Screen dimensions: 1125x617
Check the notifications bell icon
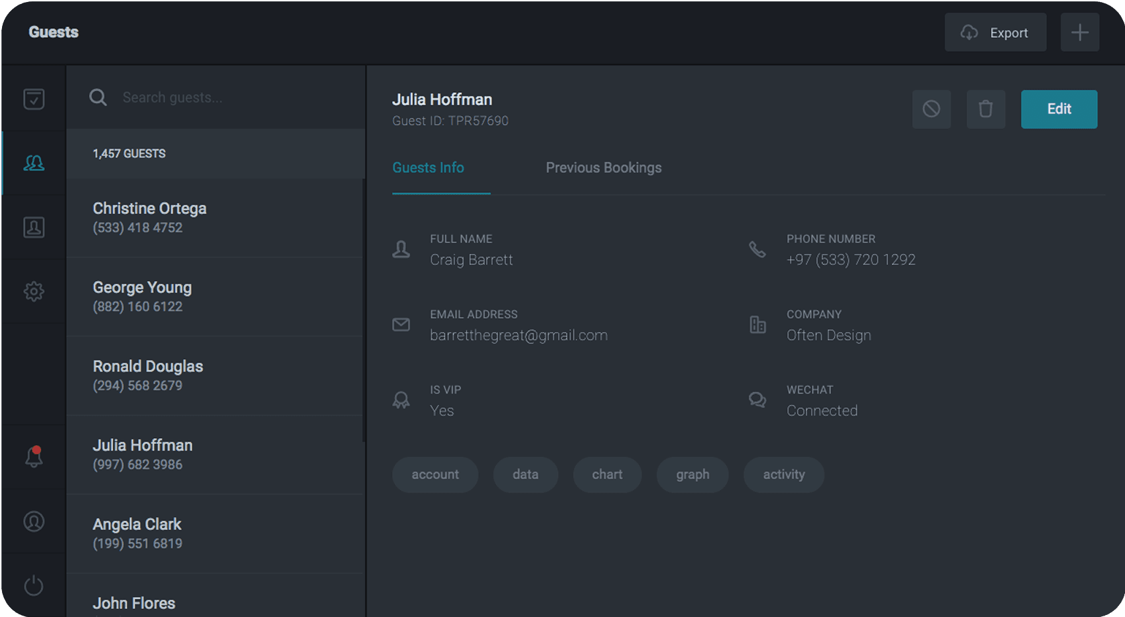(34, 457)
